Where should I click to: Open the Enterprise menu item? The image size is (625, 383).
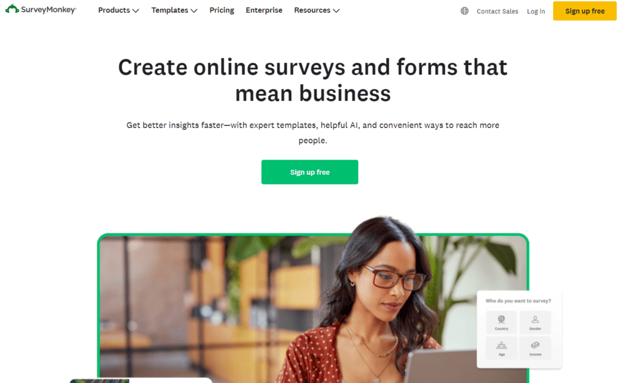(264, 10)
